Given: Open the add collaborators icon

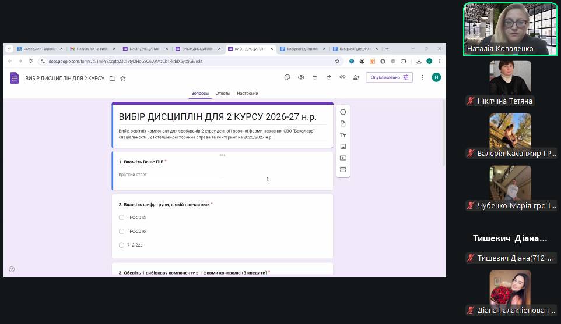Looking at the screenshot, I should [356, 77].
